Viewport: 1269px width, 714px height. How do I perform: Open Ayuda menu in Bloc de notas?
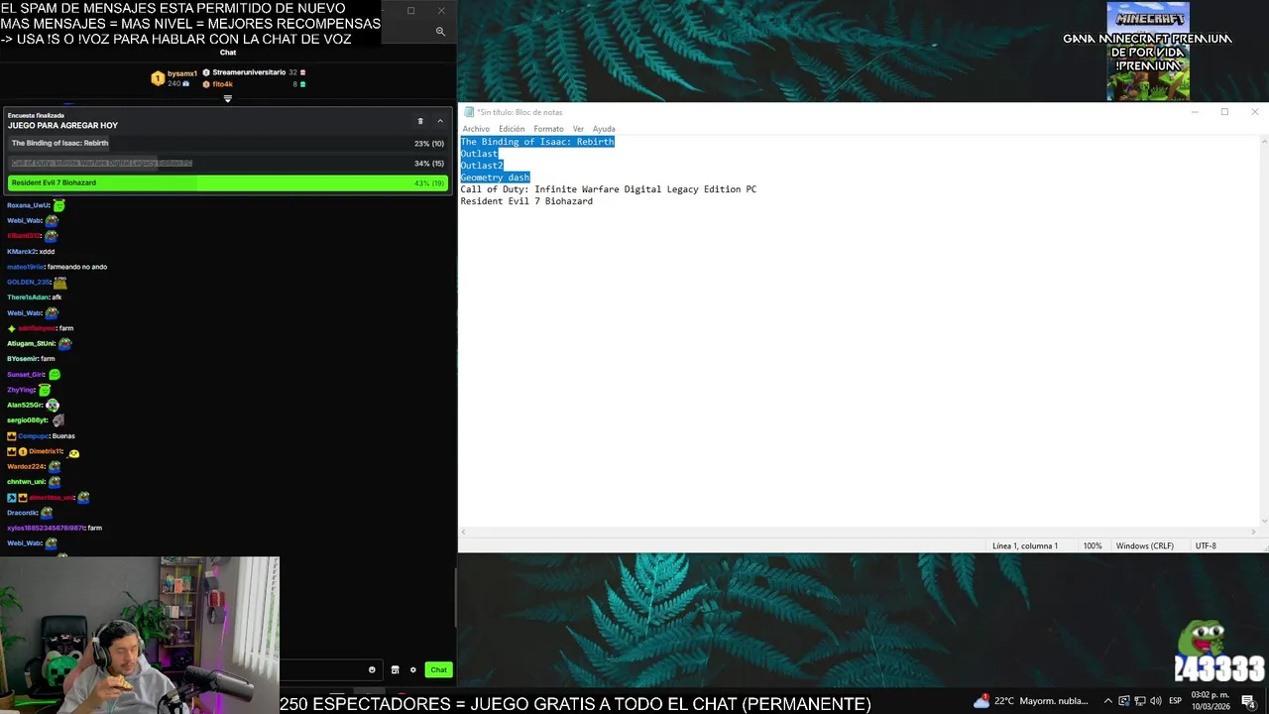pos(604,129)
